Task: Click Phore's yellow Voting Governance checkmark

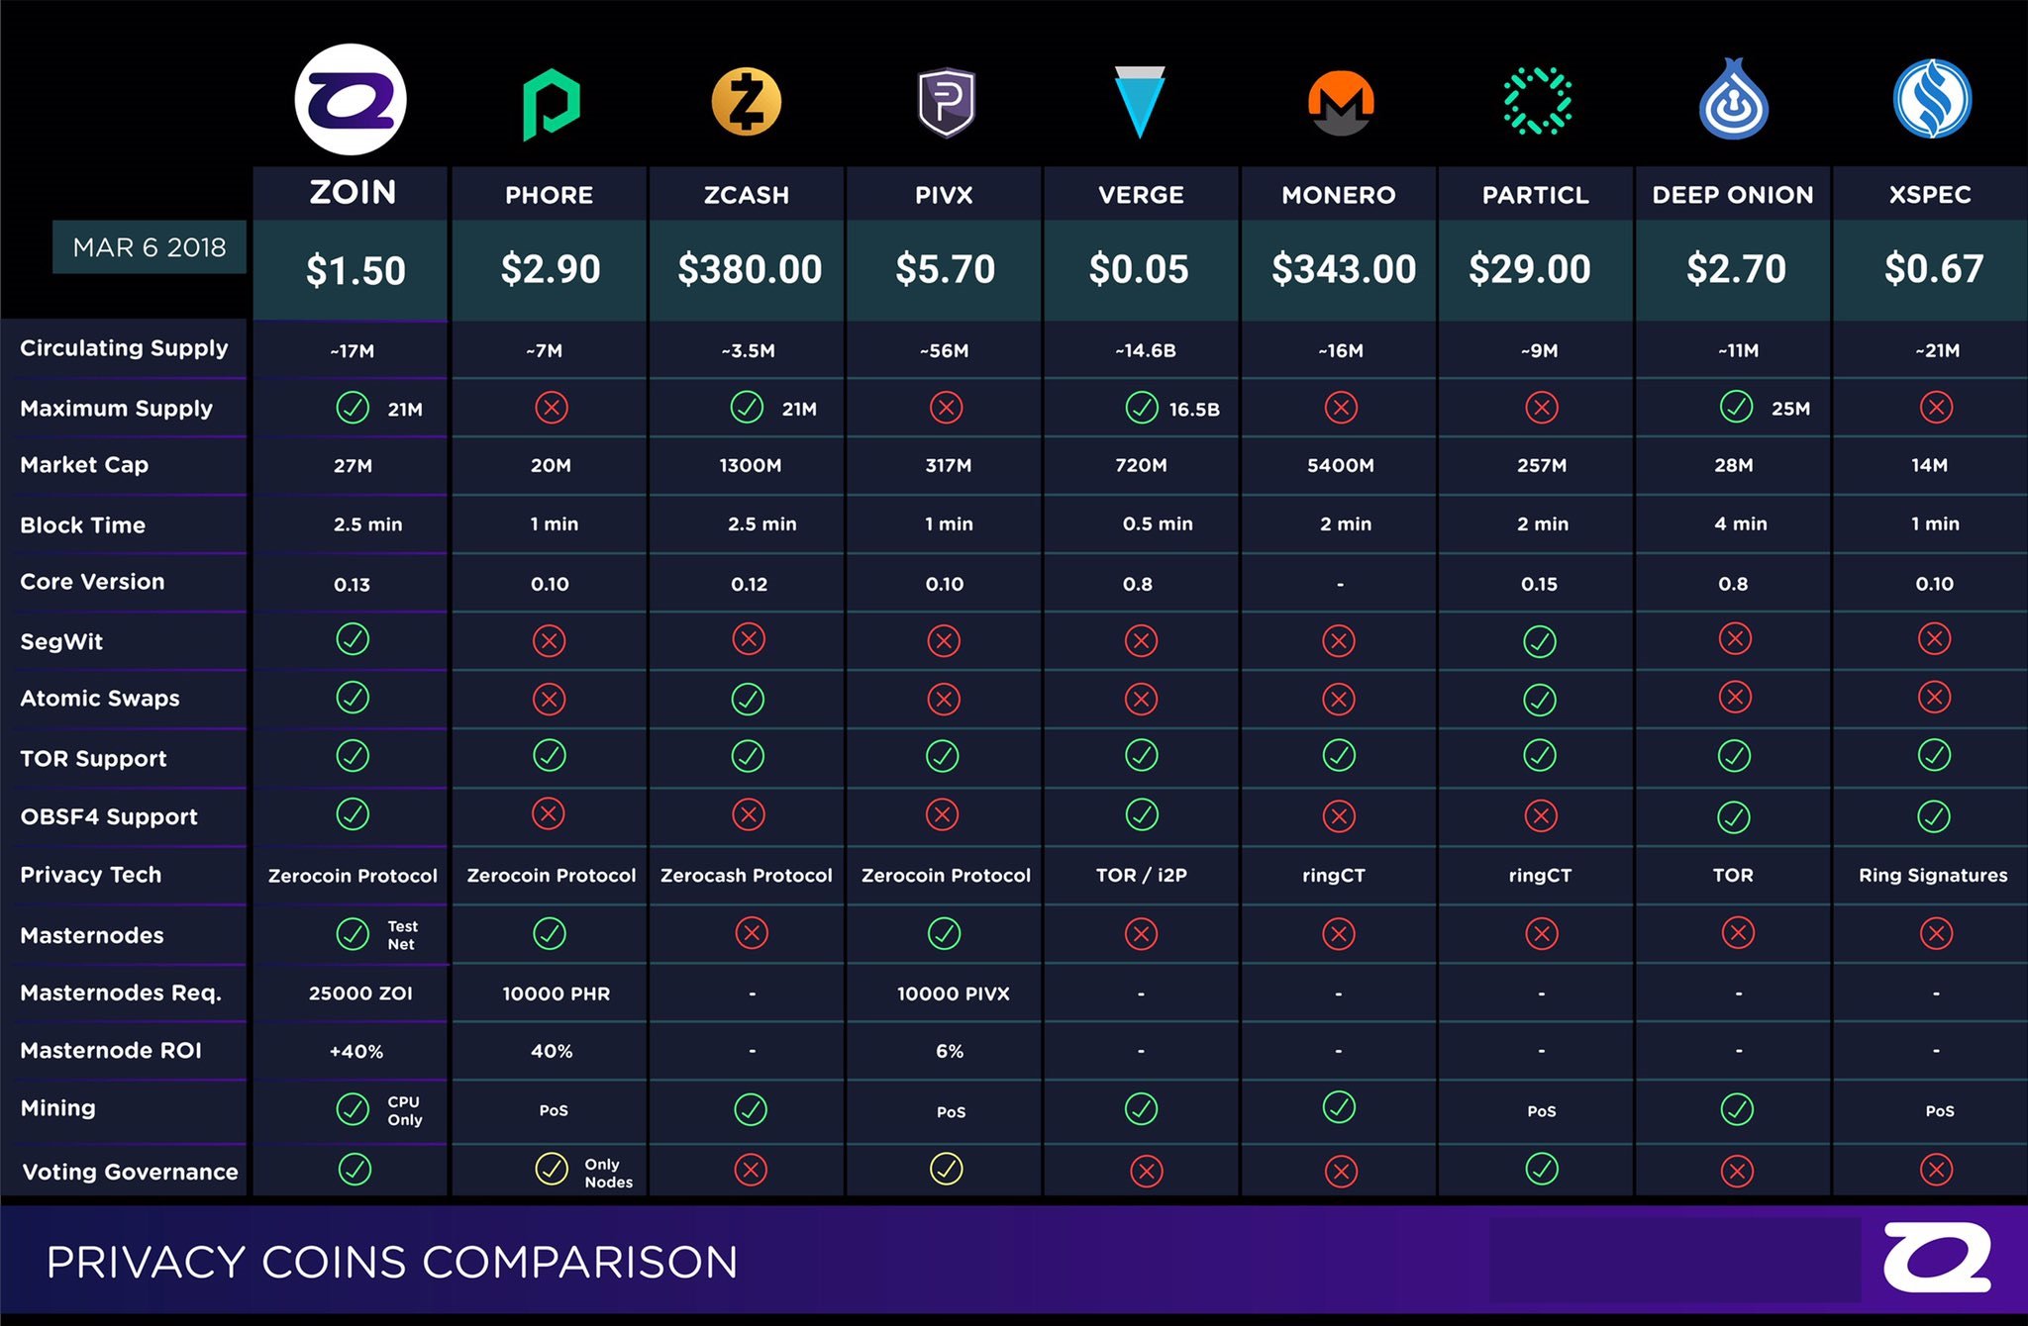Action: tap(552, 1169)
